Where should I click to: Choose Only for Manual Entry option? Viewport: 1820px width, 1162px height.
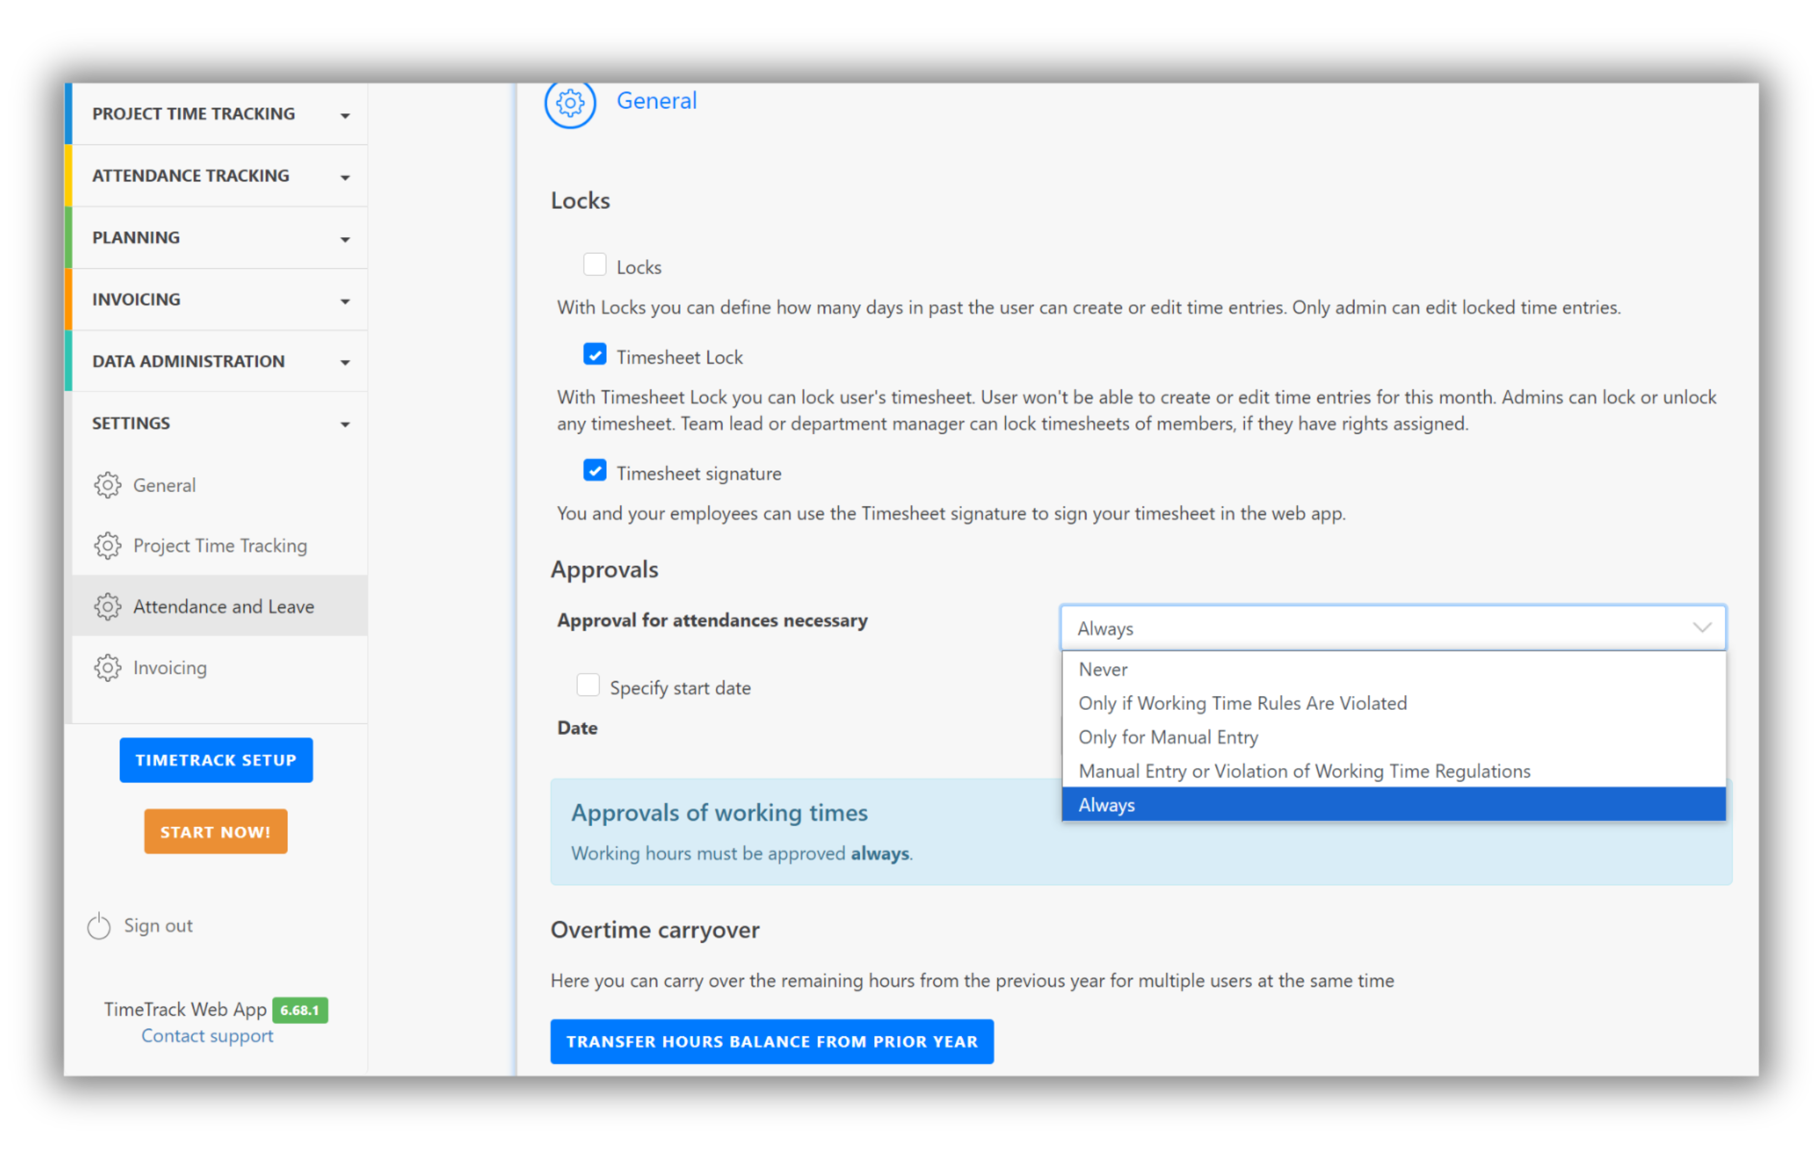[x=1168, y=737]
